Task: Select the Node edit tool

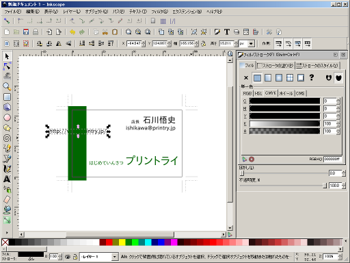Action: pyautogui.click(x=7, y=66)
